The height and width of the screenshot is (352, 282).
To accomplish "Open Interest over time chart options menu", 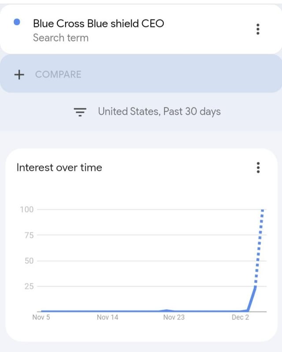I will point(258,168).
